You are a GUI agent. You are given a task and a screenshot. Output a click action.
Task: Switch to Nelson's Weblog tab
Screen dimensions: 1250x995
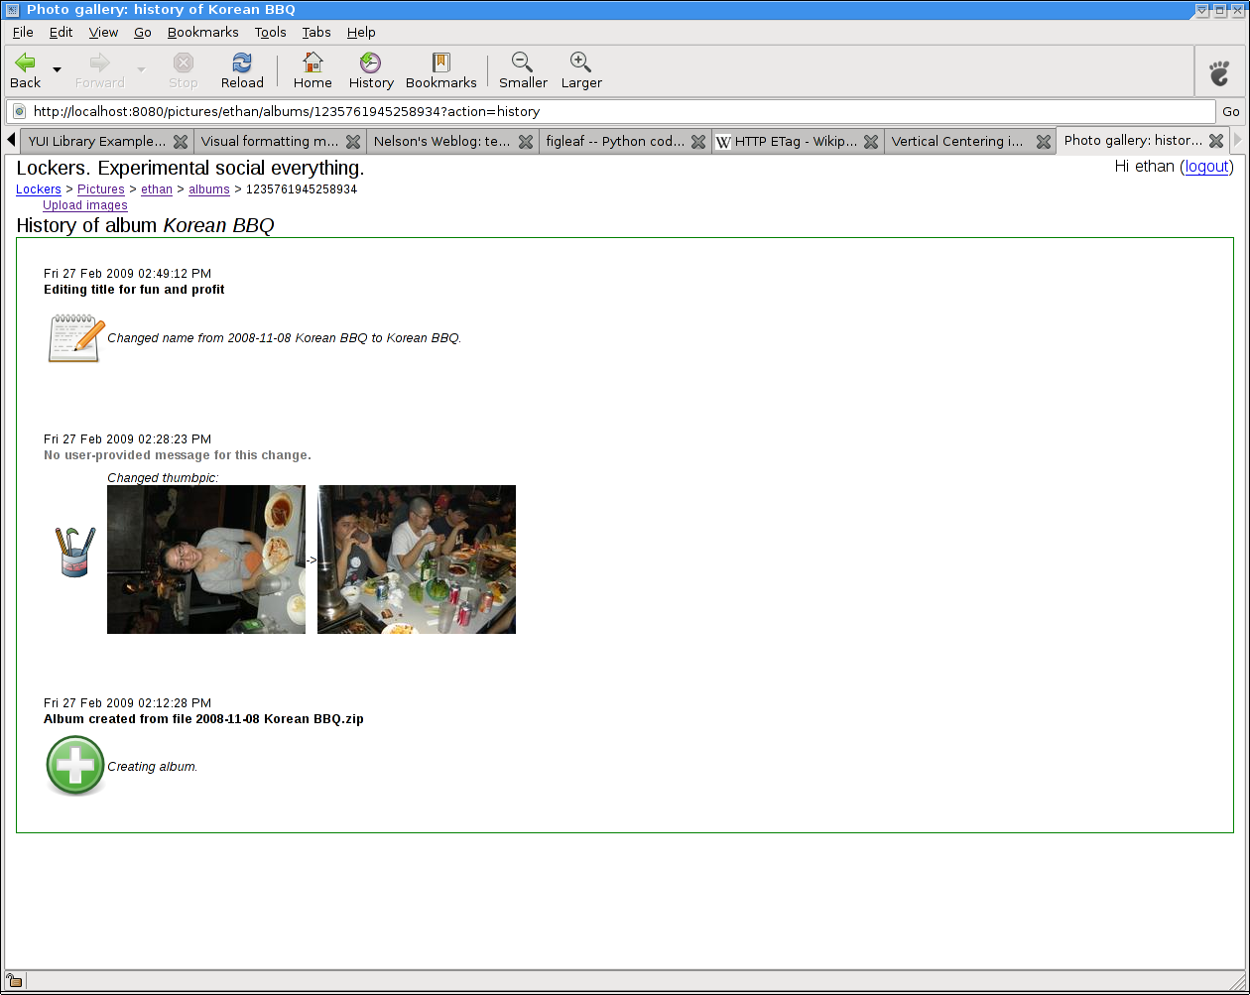pos(442,141)
